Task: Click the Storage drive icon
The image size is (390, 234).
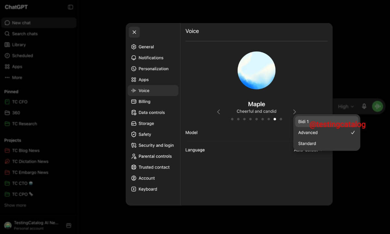Action: (x=134, y=123)
